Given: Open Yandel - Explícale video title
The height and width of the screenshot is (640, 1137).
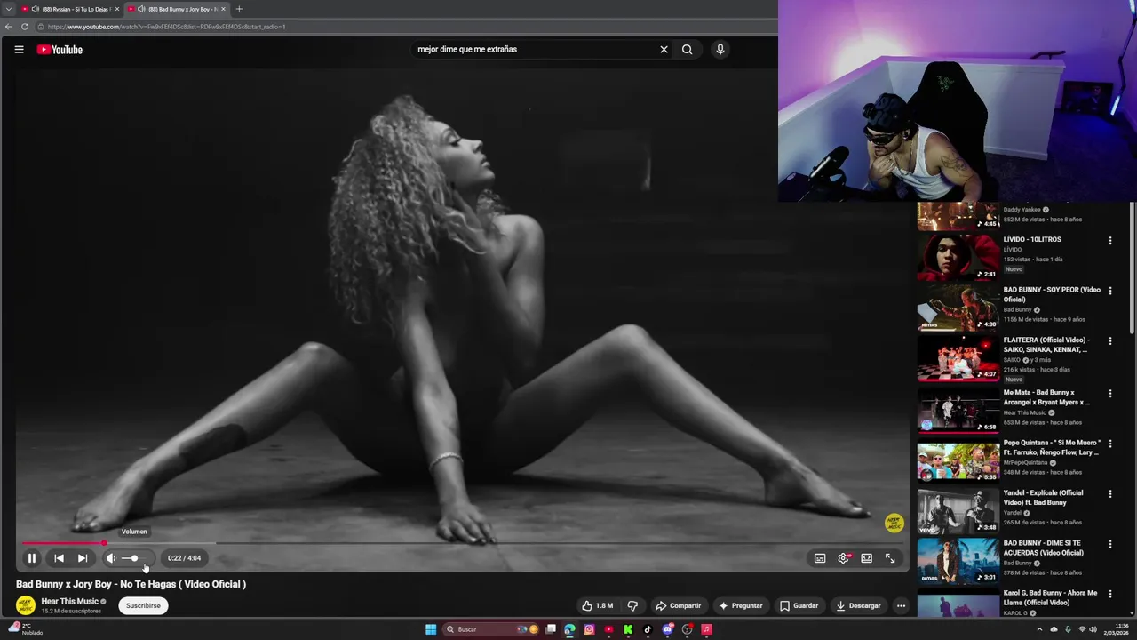Looking at the screenshot, I should (1044, 498).
